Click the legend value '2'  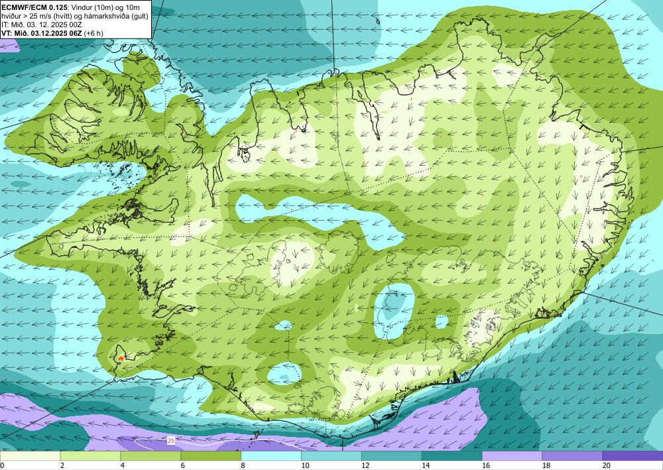point(62,466)
